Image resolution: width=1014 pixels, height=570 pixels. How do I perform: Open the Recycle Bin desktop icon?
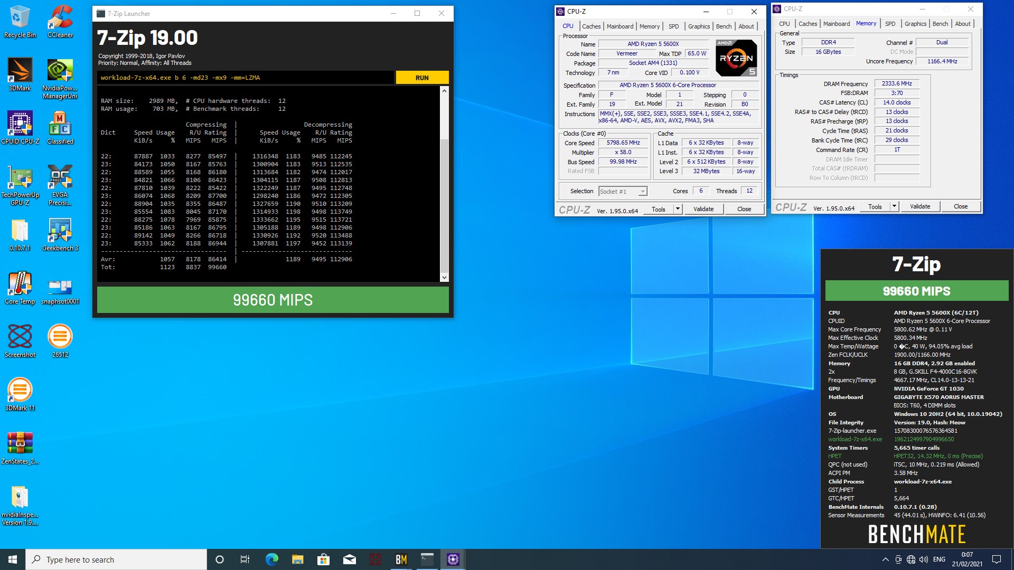(x=20, y=21)
